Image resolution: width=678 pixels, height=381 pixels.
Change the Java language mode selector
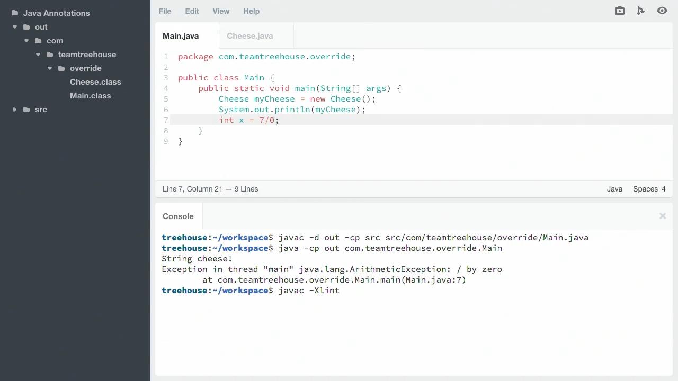(614, 189)
